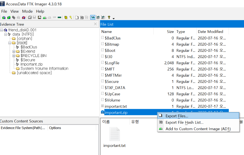The image size is (244, 155).
Task: Click the help question mark icon
Action: point(109,18)
